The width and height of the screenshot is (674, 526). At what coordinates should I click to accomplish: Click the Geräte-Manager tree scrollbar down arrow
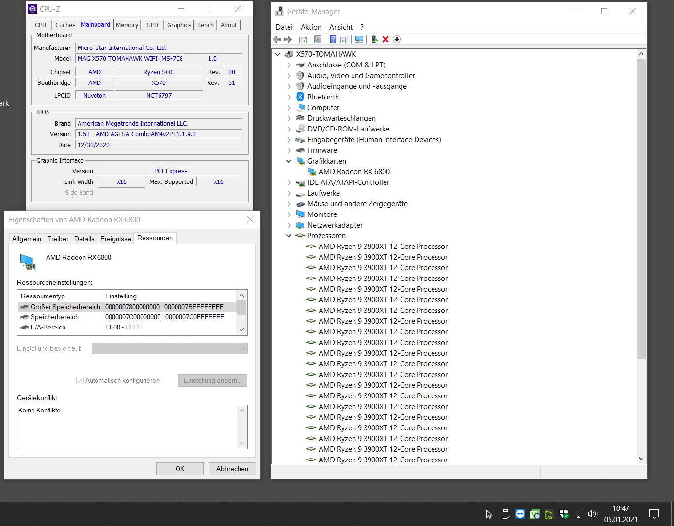click(641, 459)
